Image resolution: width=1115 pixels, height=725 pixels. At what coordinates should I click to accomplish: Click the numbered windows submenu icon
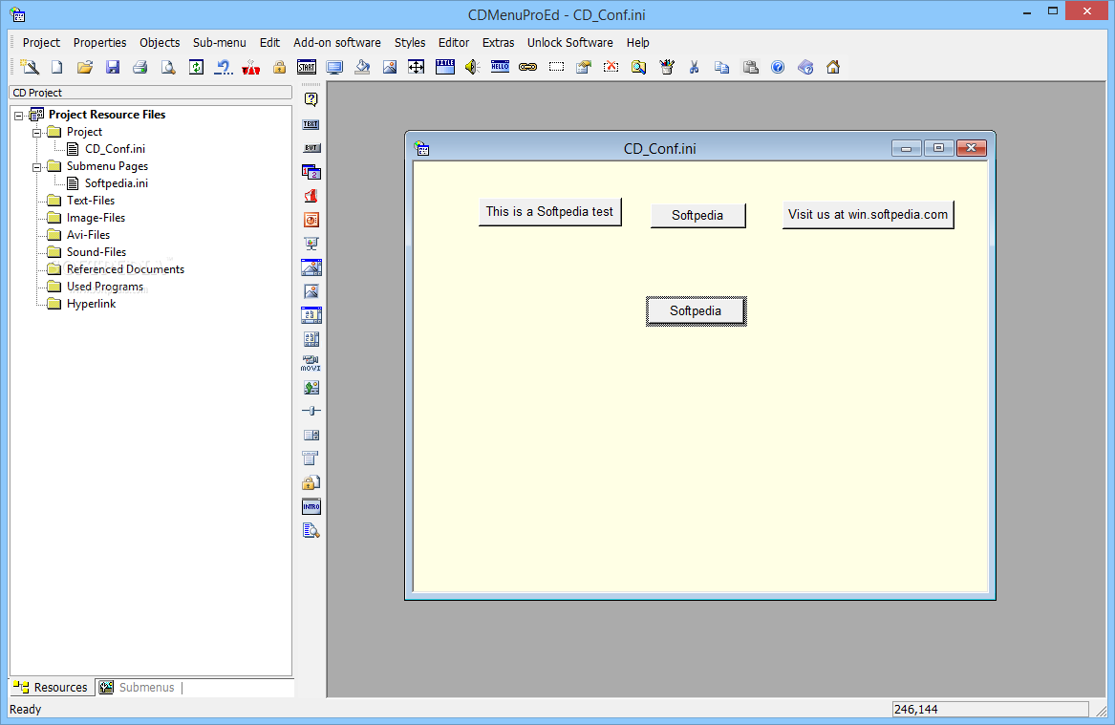tap(311, 172)
